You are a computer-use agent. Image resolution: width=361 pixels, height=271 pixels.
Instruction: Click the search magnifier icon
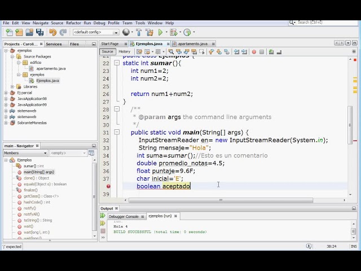[292, 23]
